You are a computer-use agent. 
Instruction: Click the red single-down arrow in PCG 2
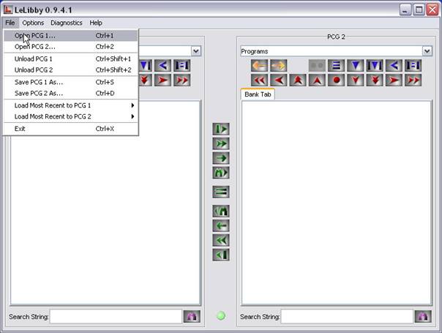point(355,81)
